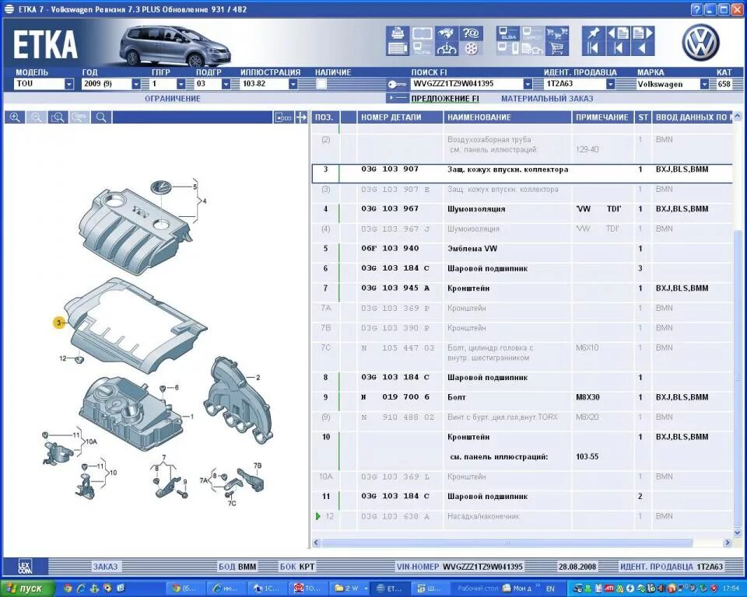Jump to first with double-bar arrow
This screenshot has height=597, width=747.
tap(593, 48)
